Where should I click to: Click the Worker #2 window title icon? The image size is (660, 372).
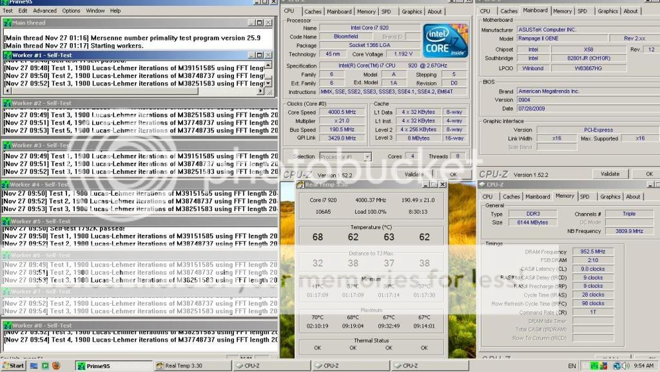[7, 104]
